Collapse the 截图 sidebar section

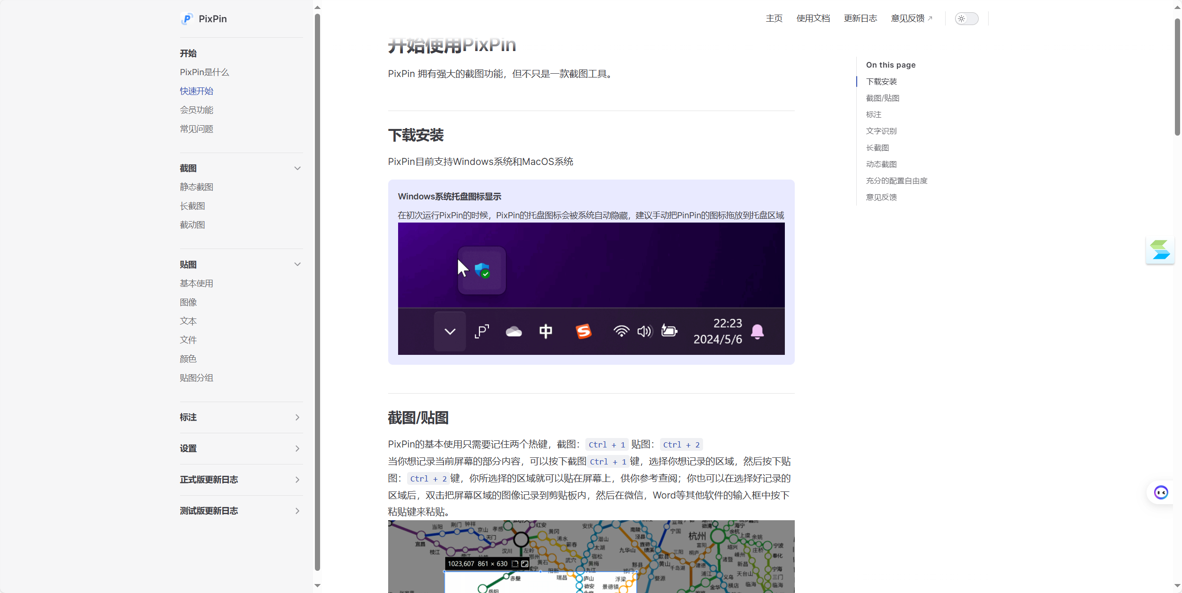[297, 168]
